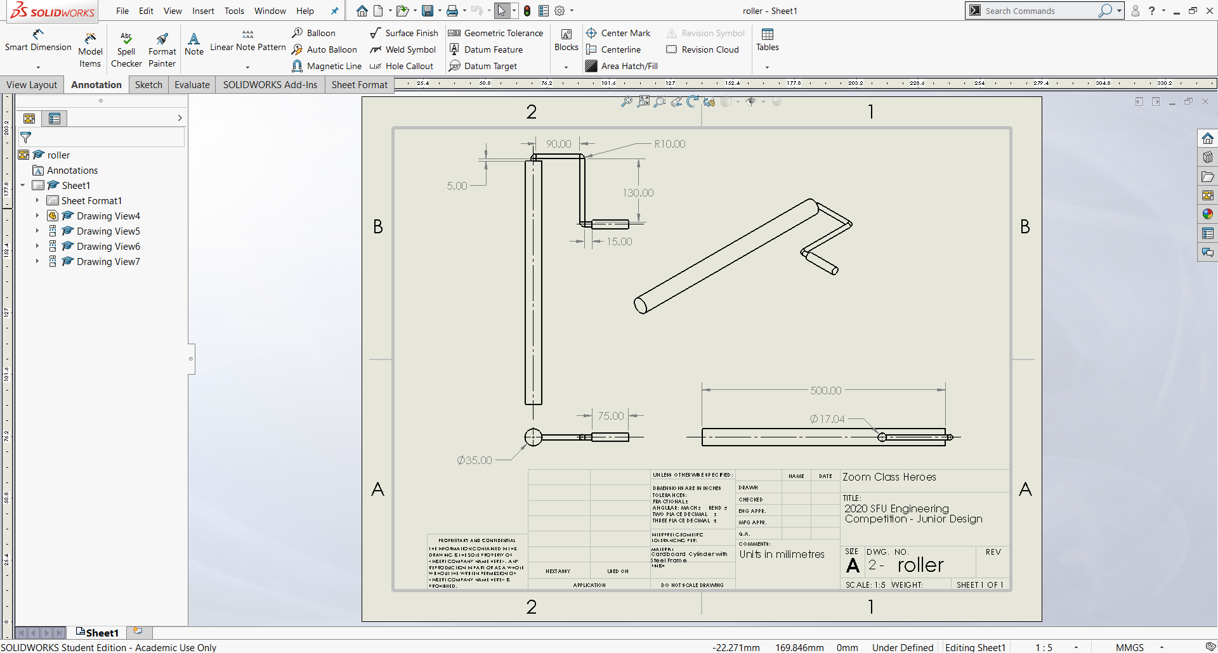This screenshot has width=1218, height=653.
Task: Open the Appearances tab in task pane
Action: [1207, 214]
